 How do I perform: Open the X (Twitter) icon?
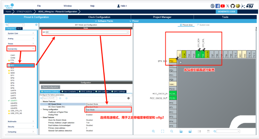point(228,6)
